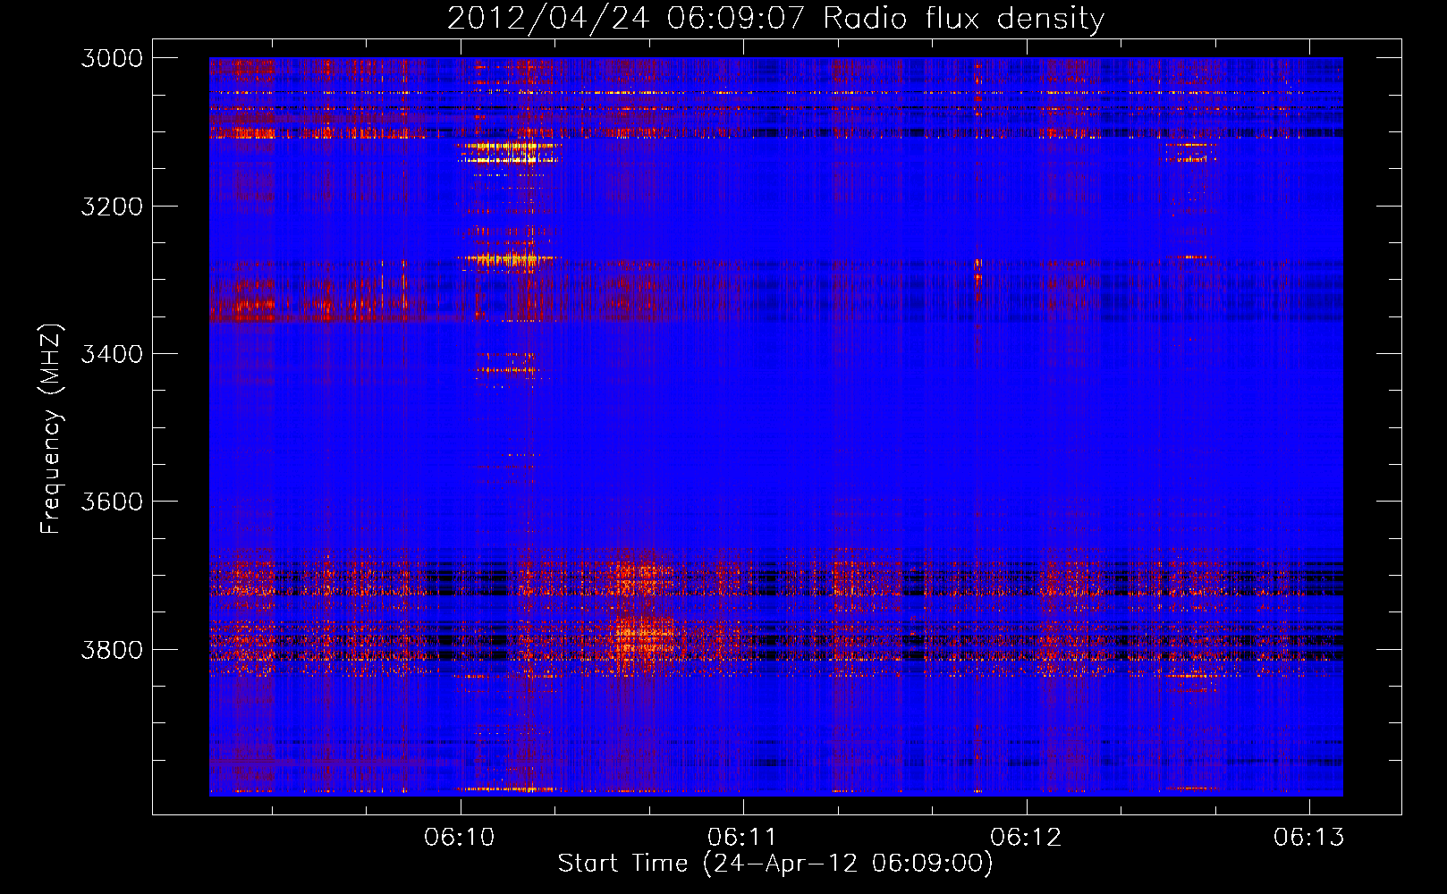Screen dimensions: 1447x894
Task: Click the '3600' frequency axis label
Action: click(x=112, y=502)
